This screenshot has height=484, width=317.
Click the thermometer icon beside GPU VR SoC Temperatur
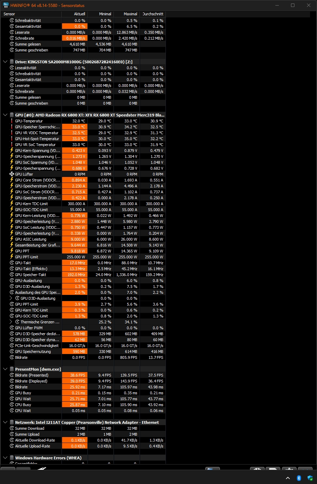(x=12, y=145)
